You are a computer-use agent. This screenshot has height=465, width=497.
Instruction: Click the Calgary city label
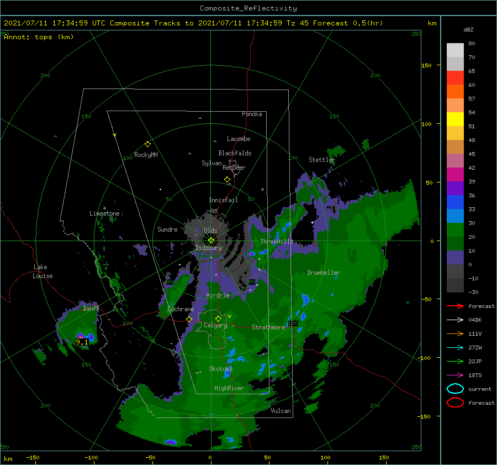tap(215, 325)
